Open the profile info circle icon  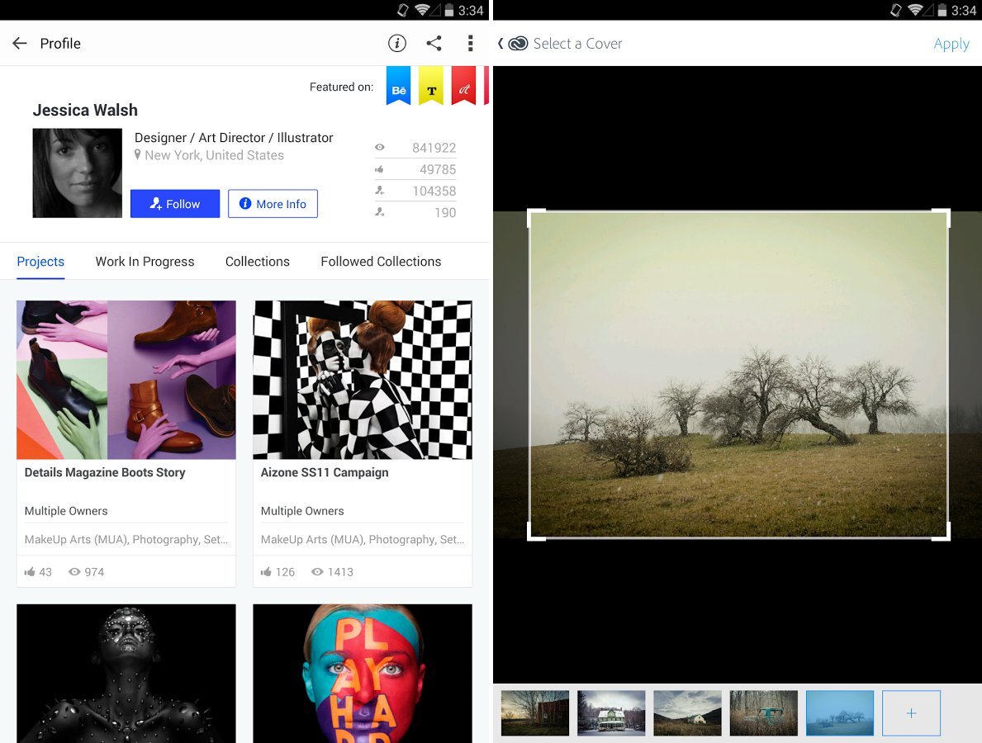(x=397, y=43)
